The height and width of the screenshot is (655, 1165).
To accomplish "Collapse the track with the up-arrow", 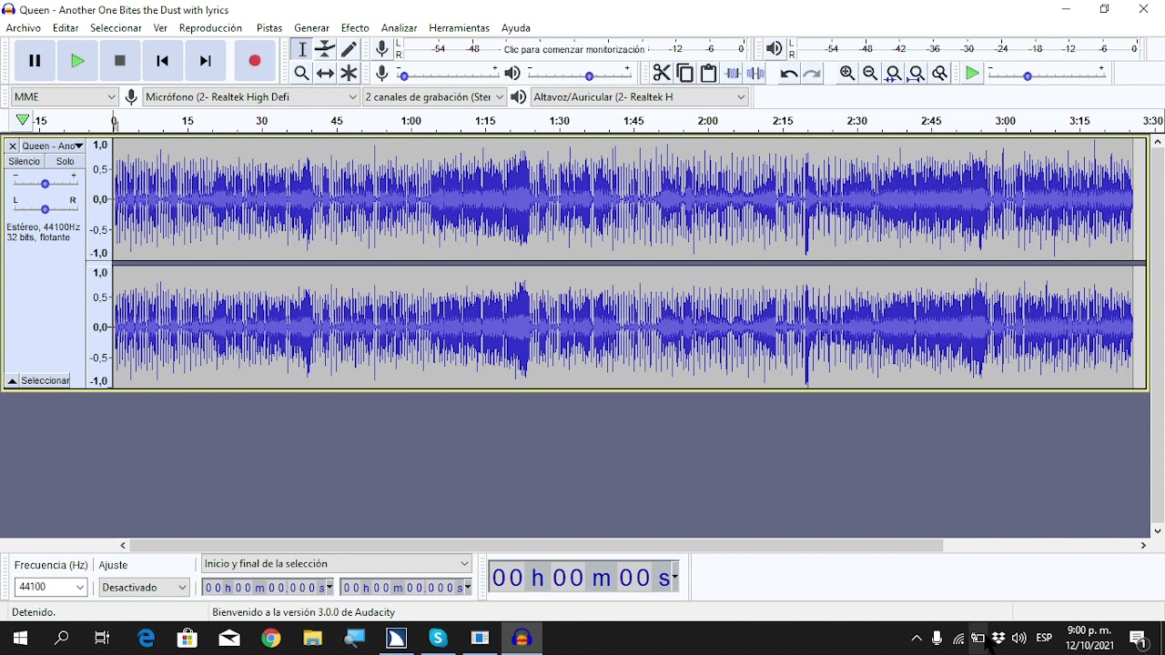I will click(x=13, y=380).
